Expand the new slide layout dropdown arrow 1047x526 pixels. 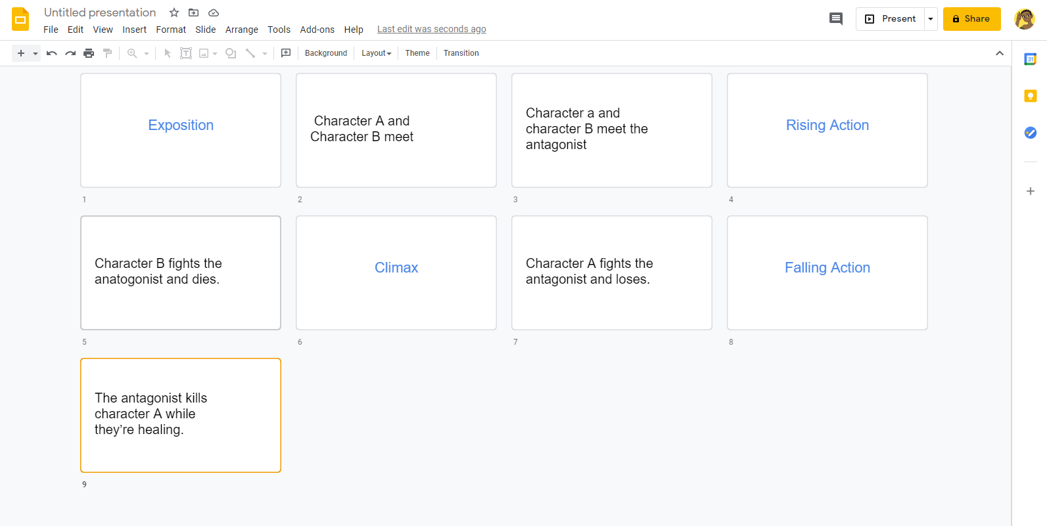[35, 53]
